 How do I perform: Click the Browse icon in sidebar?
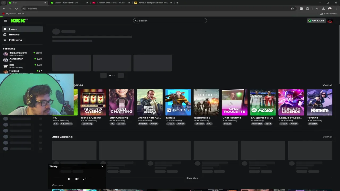[x=5, y=34]
